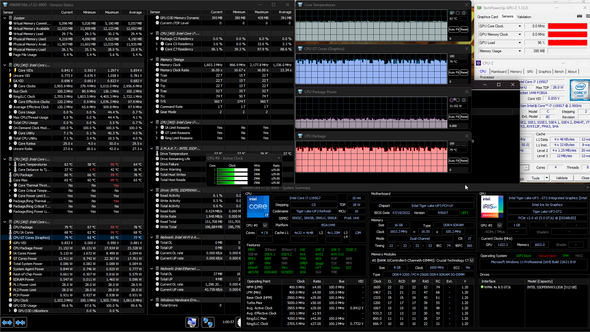Toggle first series dot in CPU Package Power graph
Screen dimensions: 590x332
point(452,100)
